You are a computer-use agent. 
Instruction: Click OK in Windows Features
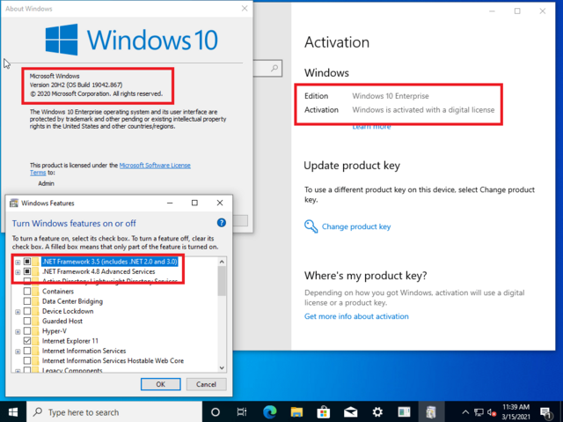160,384
